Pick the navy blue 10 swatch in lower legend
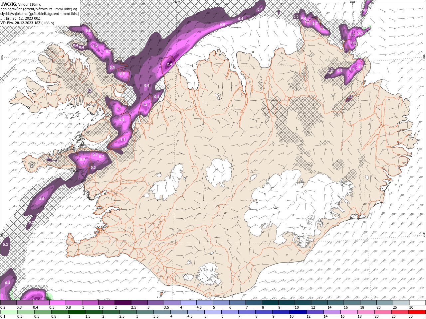Image resolution: width=426 pixels, height=319 pixels. coord(298,312)
